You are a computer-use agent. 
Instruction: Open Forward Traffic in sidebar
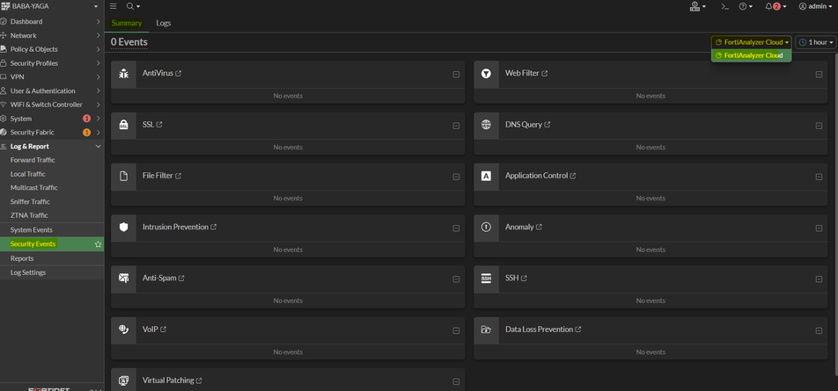[33, 160]
